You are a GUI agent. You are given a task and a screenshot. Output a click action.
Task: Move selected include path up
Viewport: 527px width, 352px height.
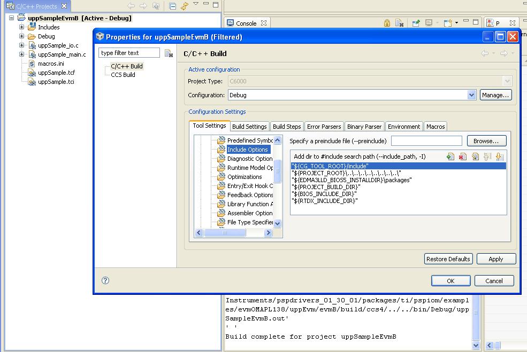pos(487,157)
